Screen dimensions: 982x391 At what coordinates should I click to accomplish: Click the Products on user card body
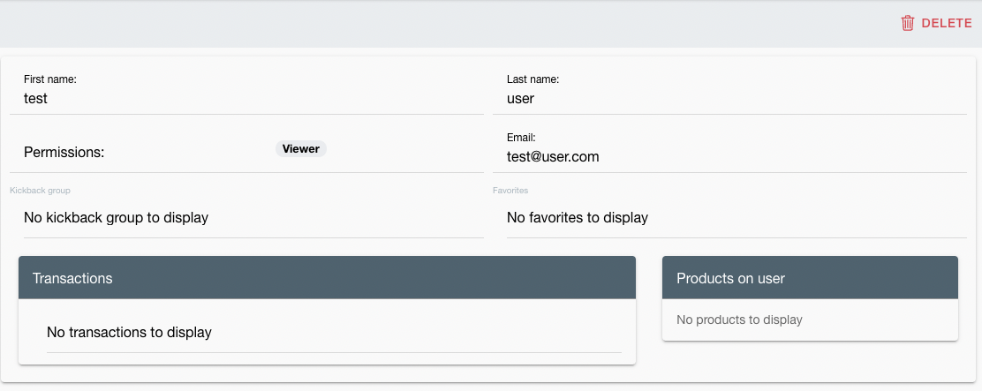pos(810,320)
